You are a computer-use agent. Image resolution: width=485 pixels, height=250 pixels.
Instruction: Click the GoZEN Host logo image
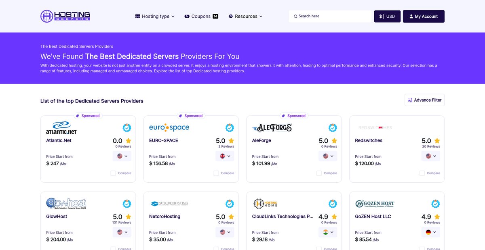(375, 204)
